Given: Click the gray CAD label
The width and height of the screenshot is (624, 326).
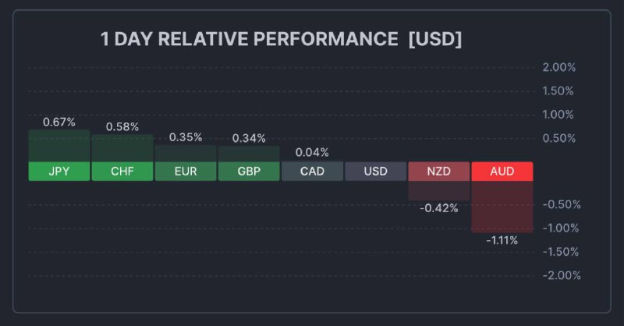Looking at the screenshot, I should click(x=312, y=171).
